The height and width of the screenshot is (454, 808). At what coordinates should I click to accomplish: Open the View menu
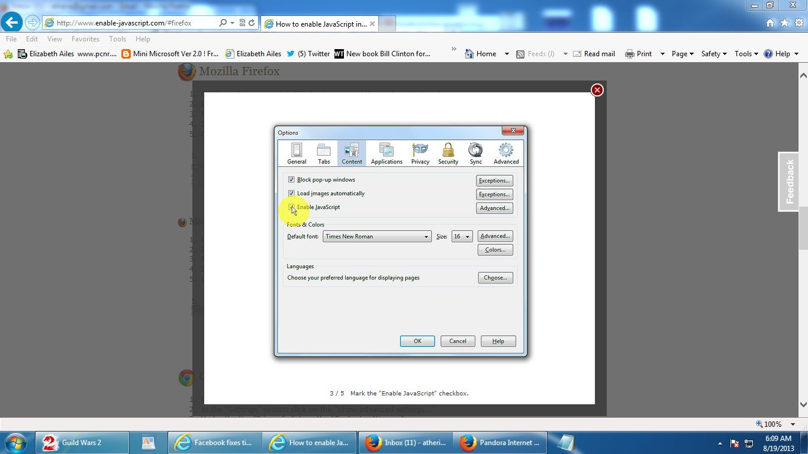[54, 39]
